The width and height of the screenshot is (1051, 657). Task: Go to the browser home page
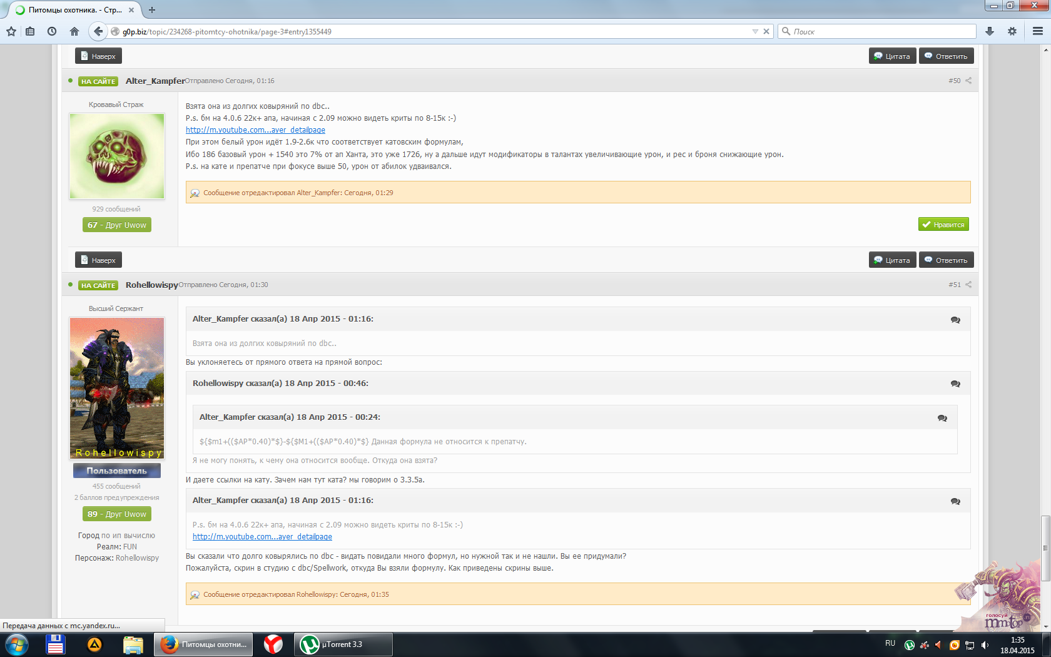[x=74, y=31]
